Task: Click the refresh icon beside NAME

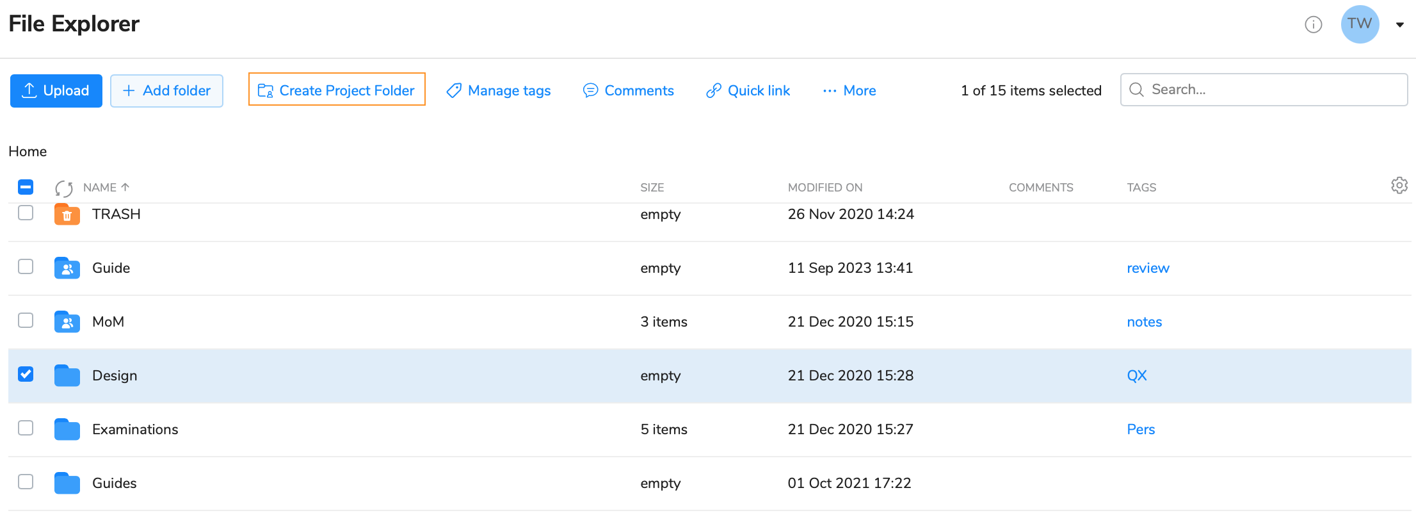Action: (63, 188)
